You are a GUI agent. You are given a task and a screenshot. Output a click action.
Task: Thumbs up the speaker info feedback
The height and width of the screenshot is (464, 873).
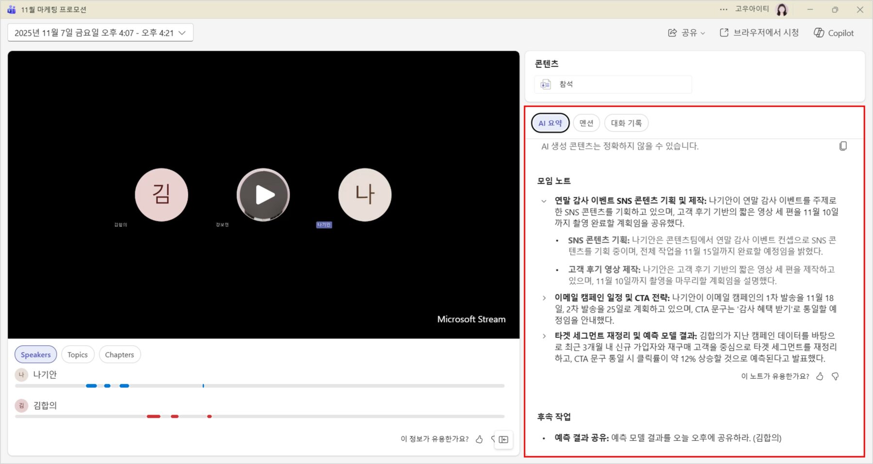coord(479,439)
